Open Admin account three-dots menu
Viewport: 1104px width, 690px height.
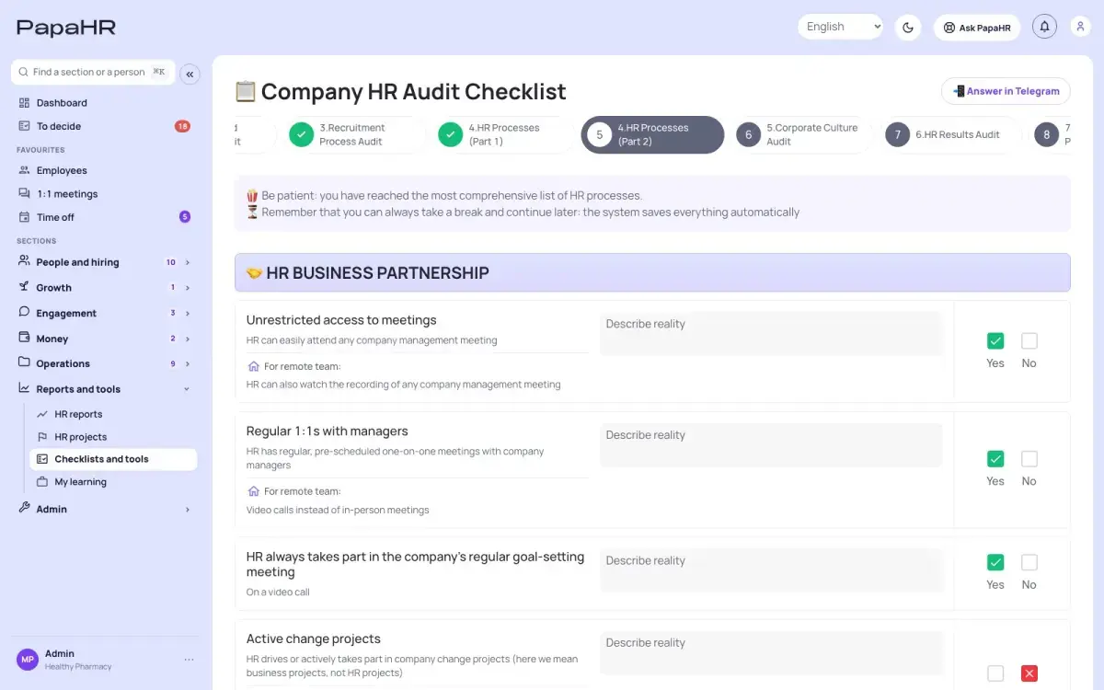(189, 660)
